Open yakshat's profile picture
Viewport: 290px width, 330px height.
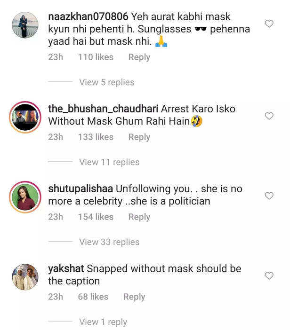tap(25, 277)
